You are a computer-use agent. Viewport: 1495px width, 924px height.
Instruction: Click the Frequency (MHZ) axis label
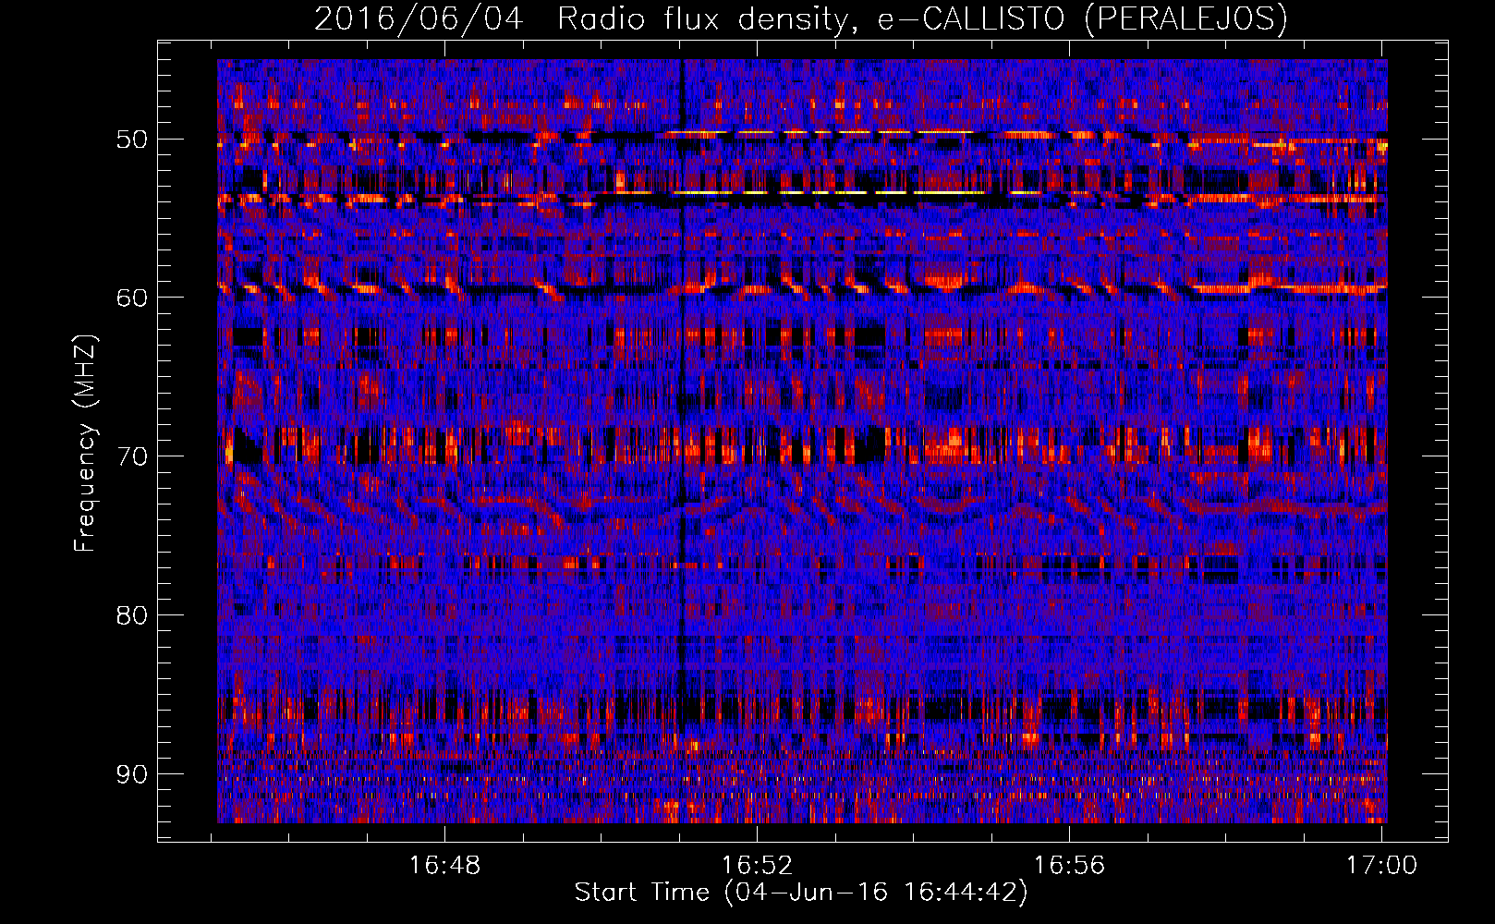85,443
